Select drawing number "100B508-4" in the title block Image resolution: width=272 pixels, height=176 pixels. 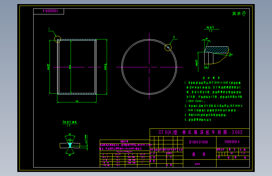coord(232,142)
